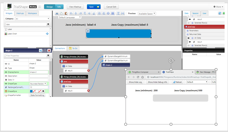
Task: Collapse Returned Data under javaCopy
Action: pos(188,34)
